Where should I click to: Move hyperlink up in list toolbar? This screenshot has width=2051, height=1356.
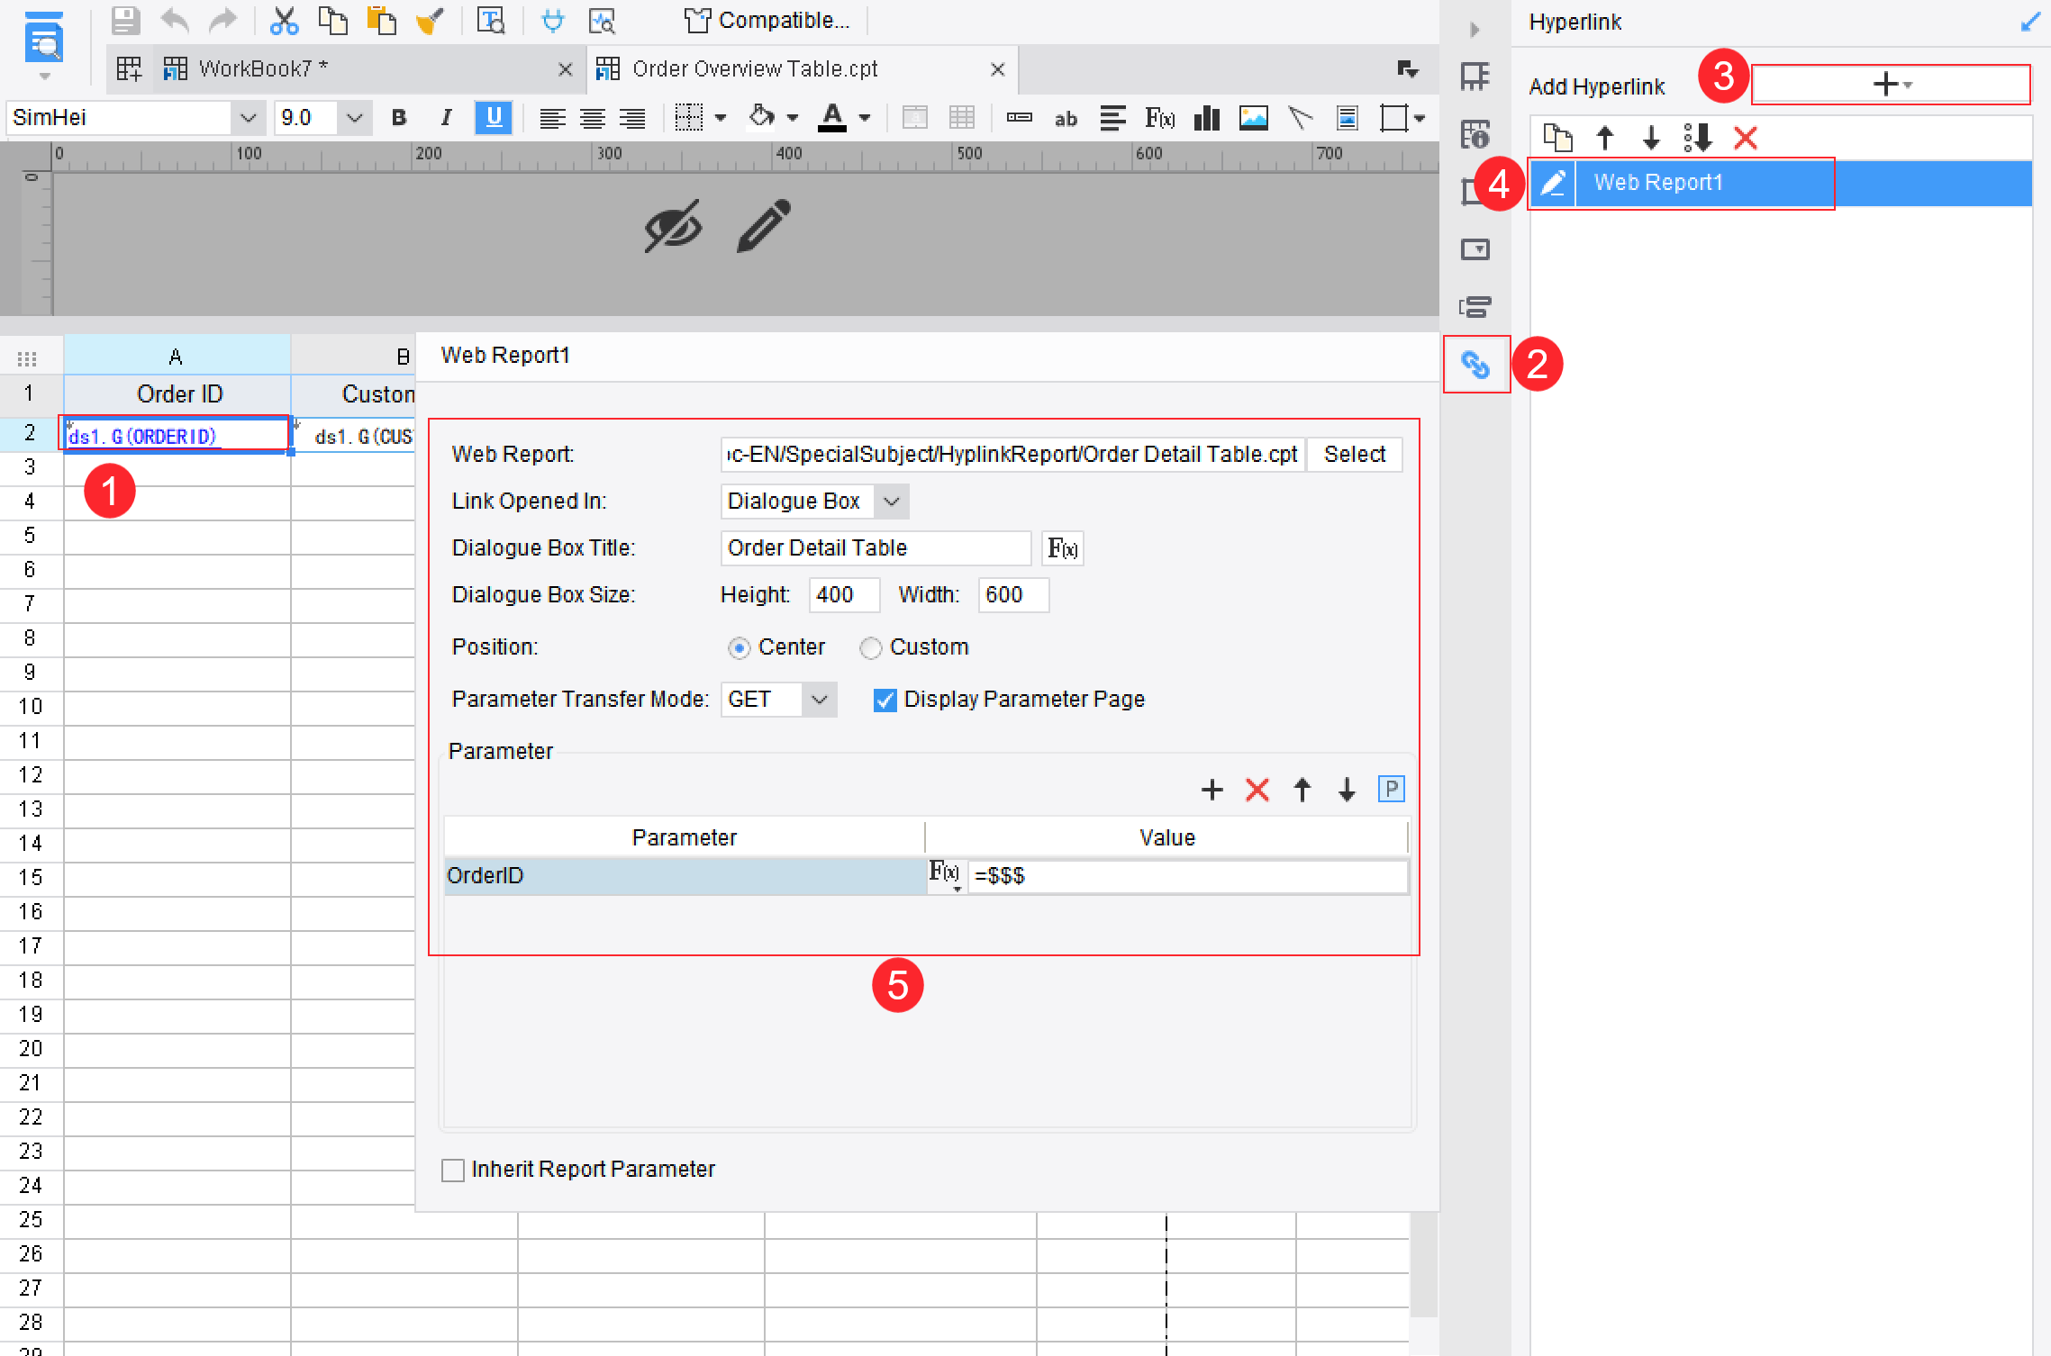click(1605, 138)
